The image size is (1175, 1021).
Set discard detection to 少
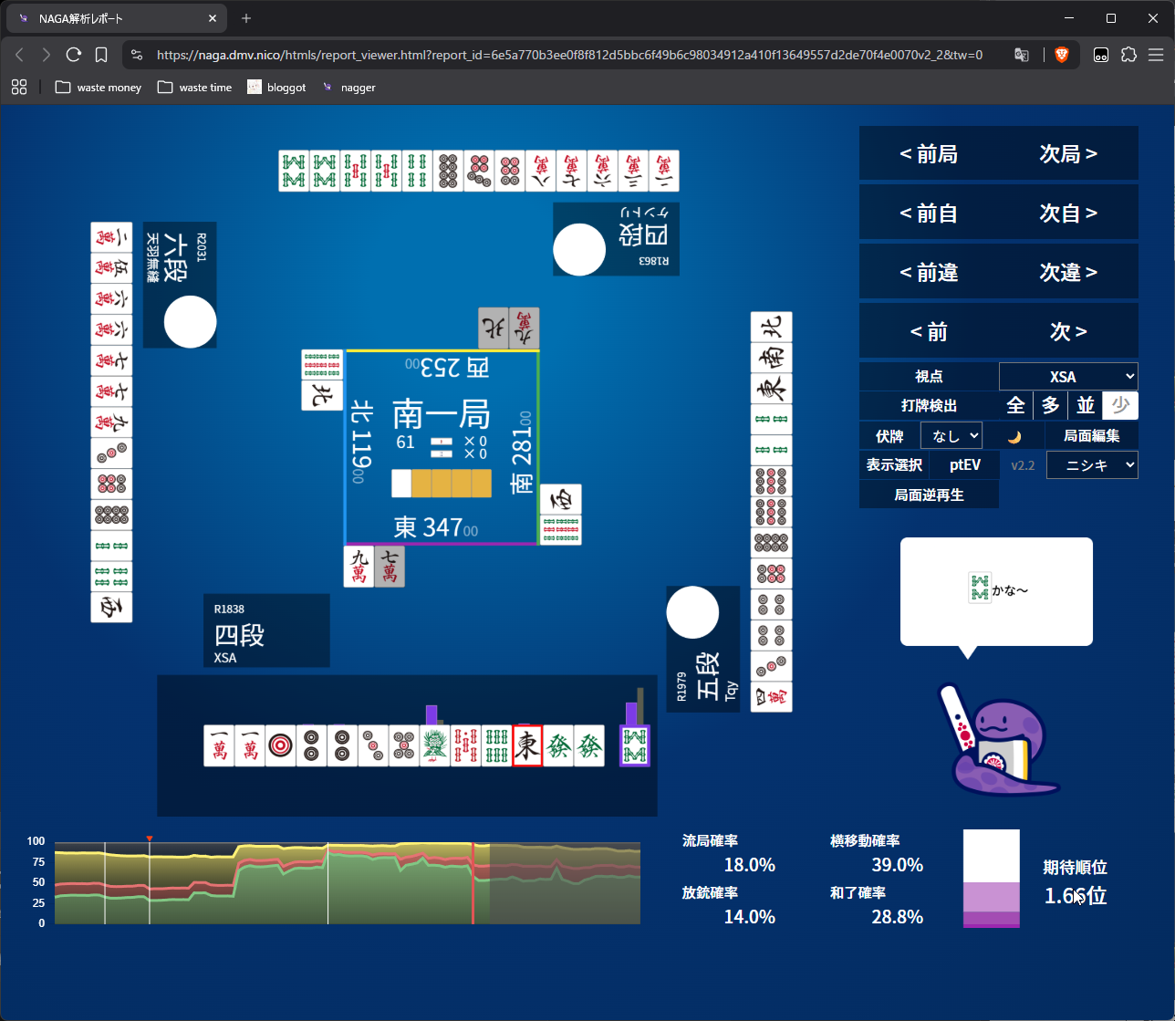[x=1120, y=405]
